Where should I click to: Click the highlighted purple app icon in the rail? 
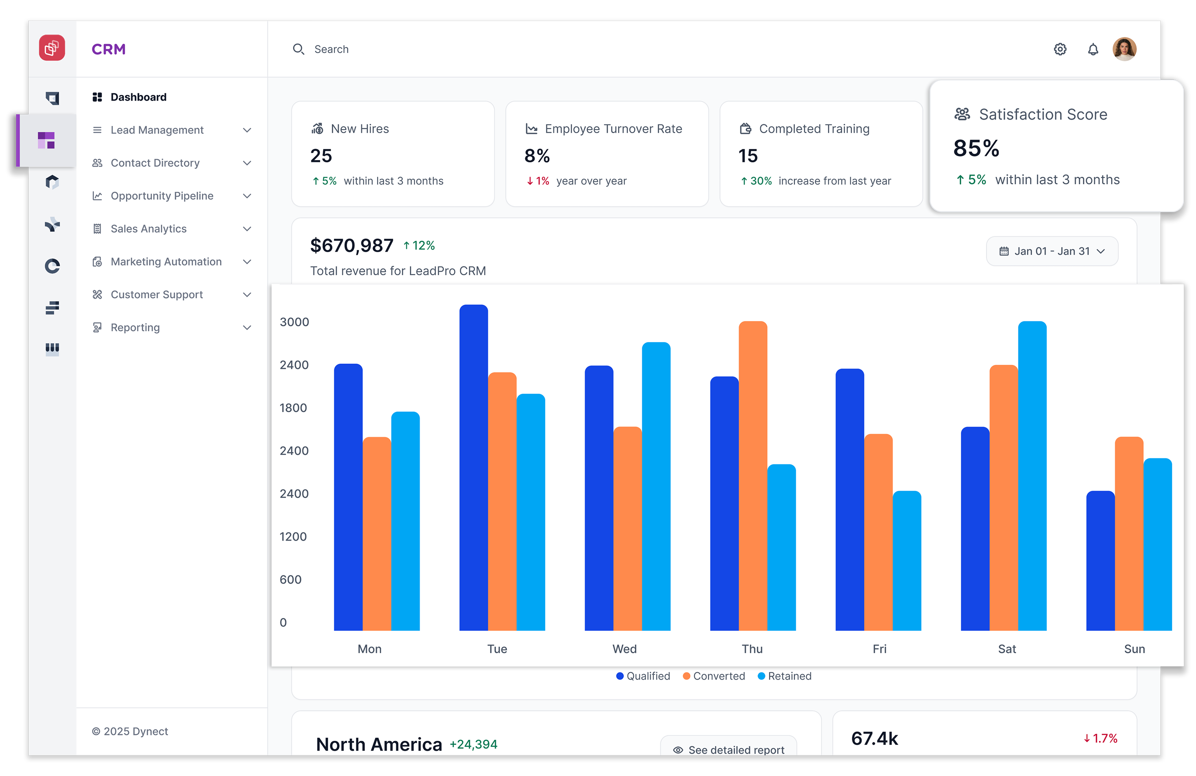pos(46,140)
